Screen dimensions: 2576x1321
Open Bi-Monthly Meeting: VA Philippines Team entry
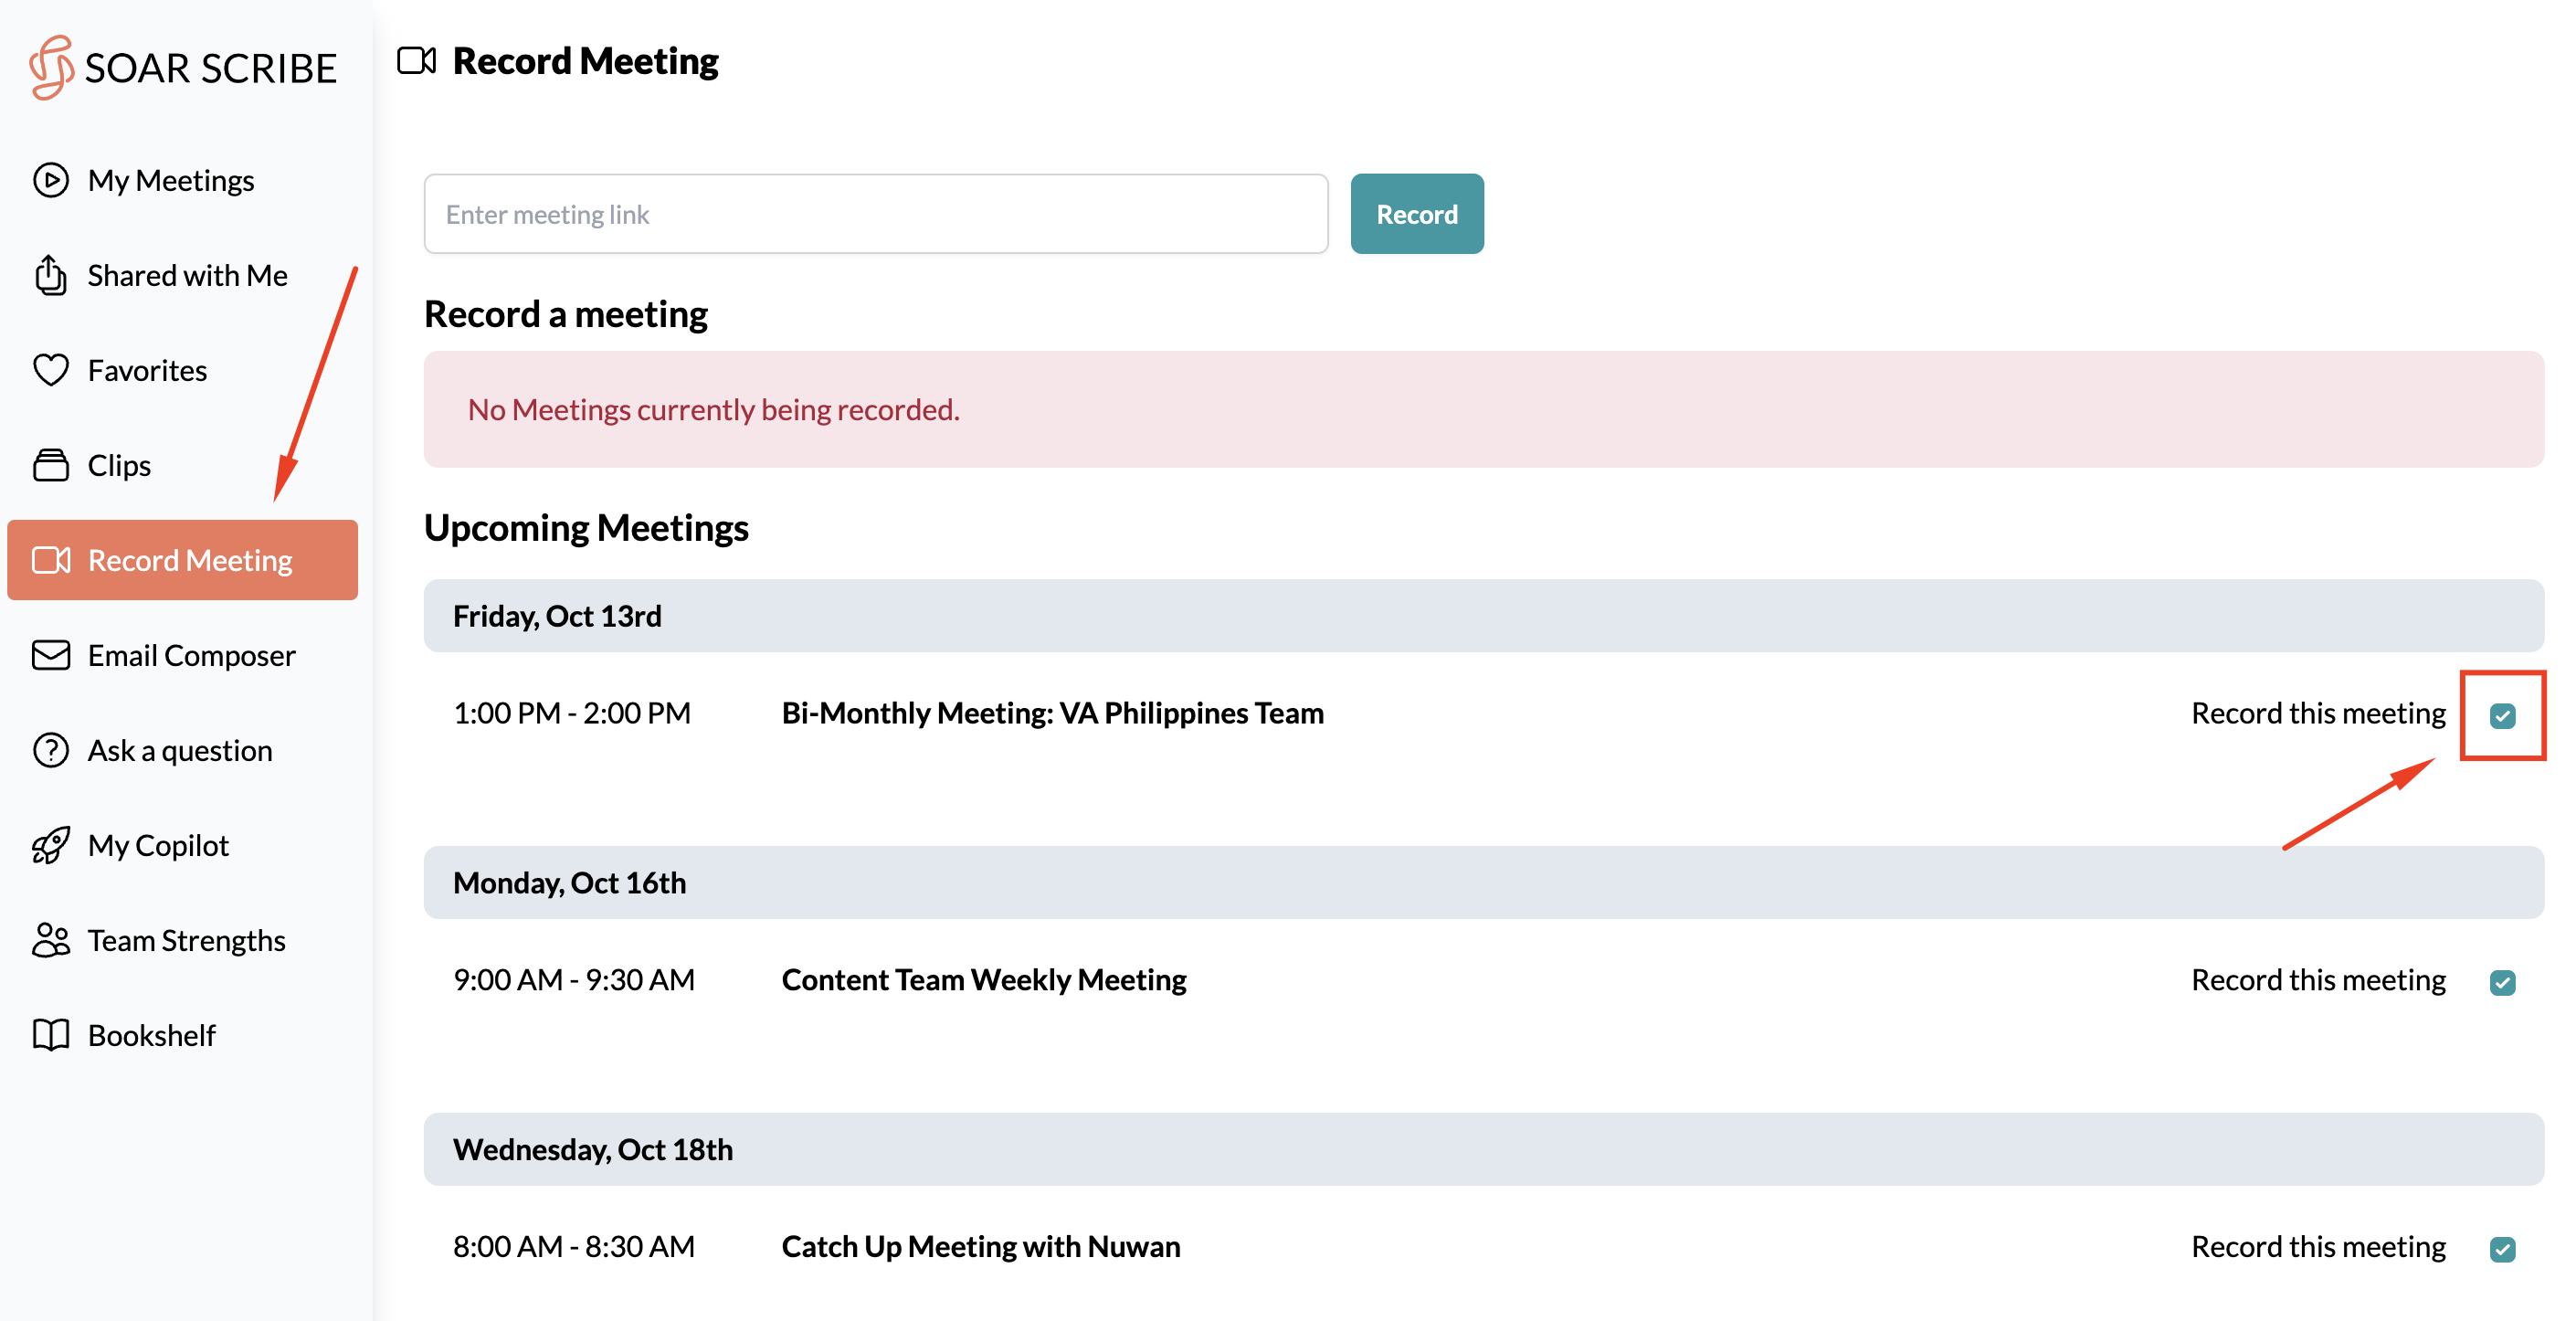(x=1052, y=713)
